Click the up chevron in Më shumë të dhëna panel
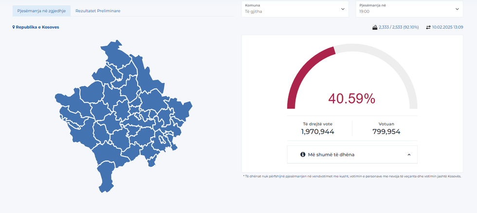This screenshot has height=213, width=477. pos(409,155)
